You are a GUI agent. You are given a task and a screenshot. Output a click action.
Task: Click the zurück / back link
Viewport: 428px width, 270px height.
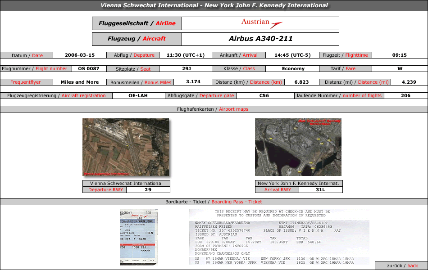click(x=402, y=265)
